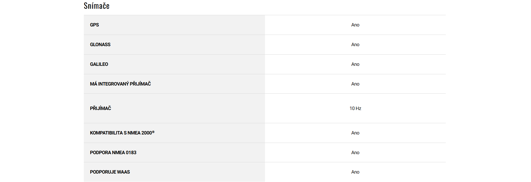The height and width of the screenshot is (182, 531).
Task: Click the 10 Hz receiver value
Action: click(355, 108)
